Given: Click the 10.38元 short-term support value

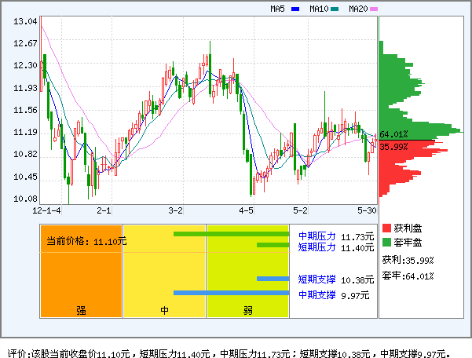Looking at the screenshot, I should [x=357, y=280].
